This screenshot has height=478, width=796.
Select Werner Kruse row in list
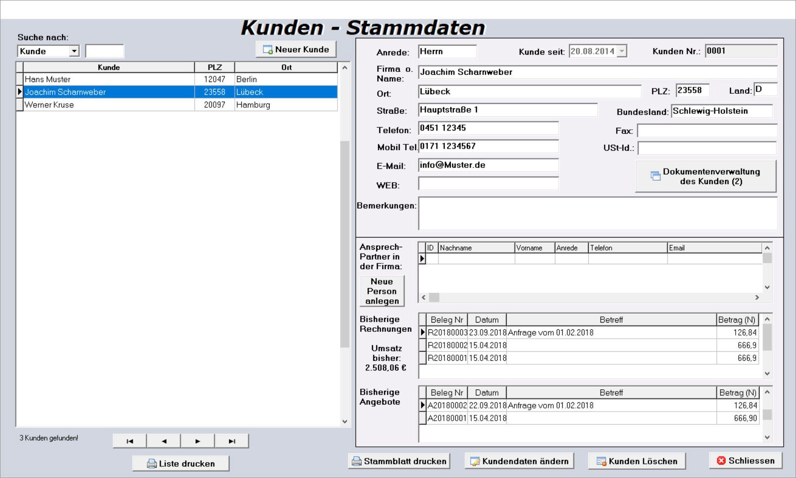49,104
